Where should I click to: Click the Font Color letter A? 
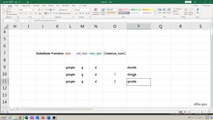click(40, 13)
